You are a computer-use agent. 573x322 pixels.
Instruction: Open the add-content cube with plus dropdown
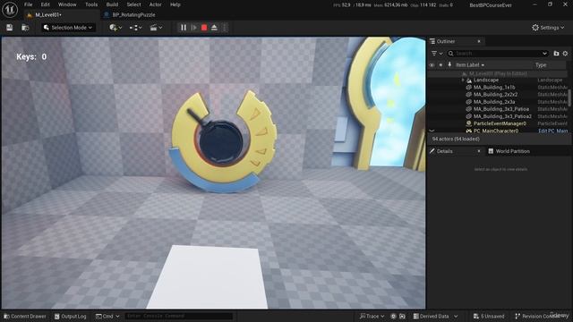pyautogui.click(x=115, y=28)
